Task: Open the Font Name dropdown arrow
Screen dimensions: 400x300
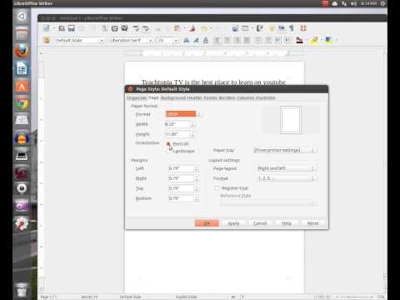Action: (150, 41)
